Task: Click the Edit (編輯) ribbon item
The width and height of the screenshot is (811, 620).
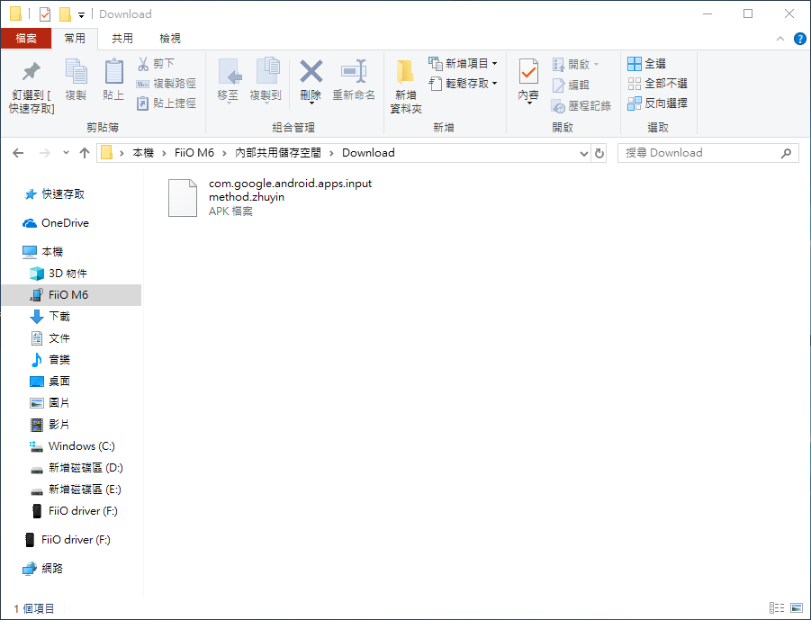Action: point(571,85)
